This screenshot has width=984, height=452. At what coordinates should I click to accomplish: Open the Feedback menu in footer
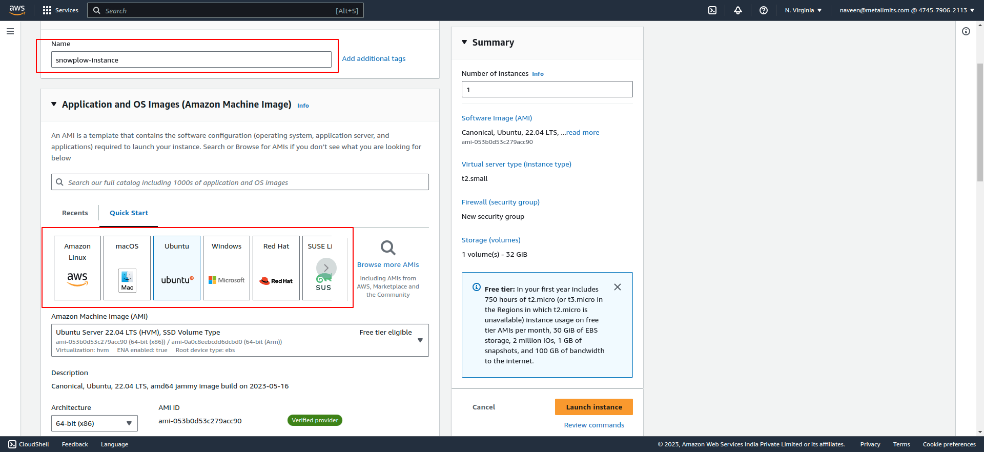pos(75,444)
